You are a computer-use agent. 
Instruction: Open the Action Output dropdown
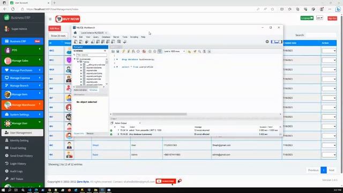tap(128, 123)
